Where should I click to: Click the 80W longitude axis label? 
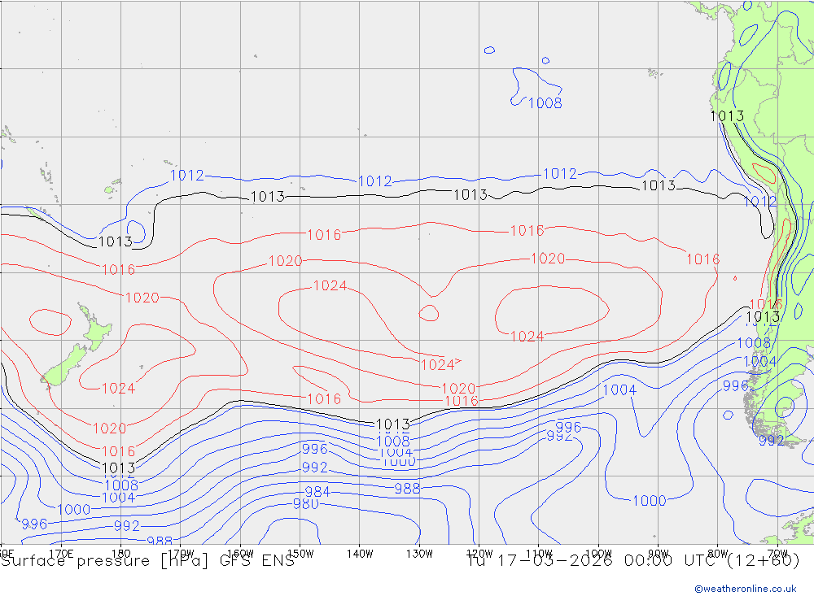718,554
